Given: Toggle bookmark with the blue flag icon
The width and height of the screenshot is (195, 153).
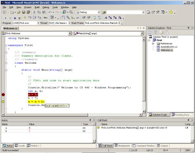Looking at the screenshot, I should [x=106, y=18].
